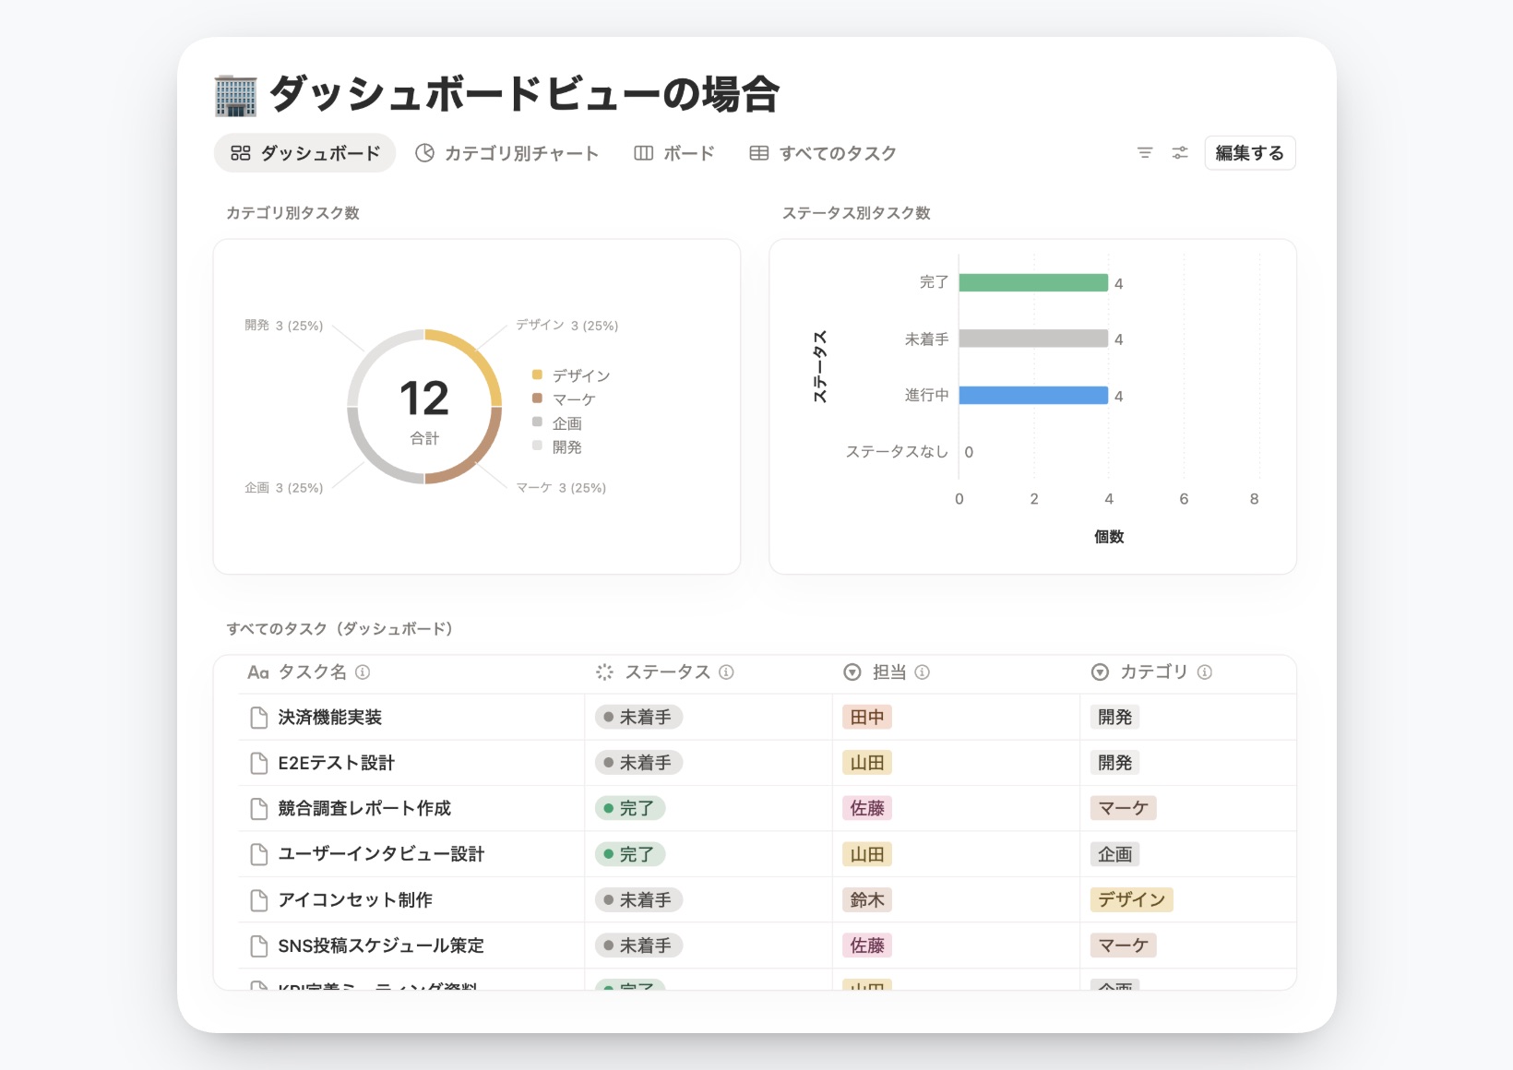
Task: Click the info icon beside カテゴリ header
Action: click(1204, 672)
